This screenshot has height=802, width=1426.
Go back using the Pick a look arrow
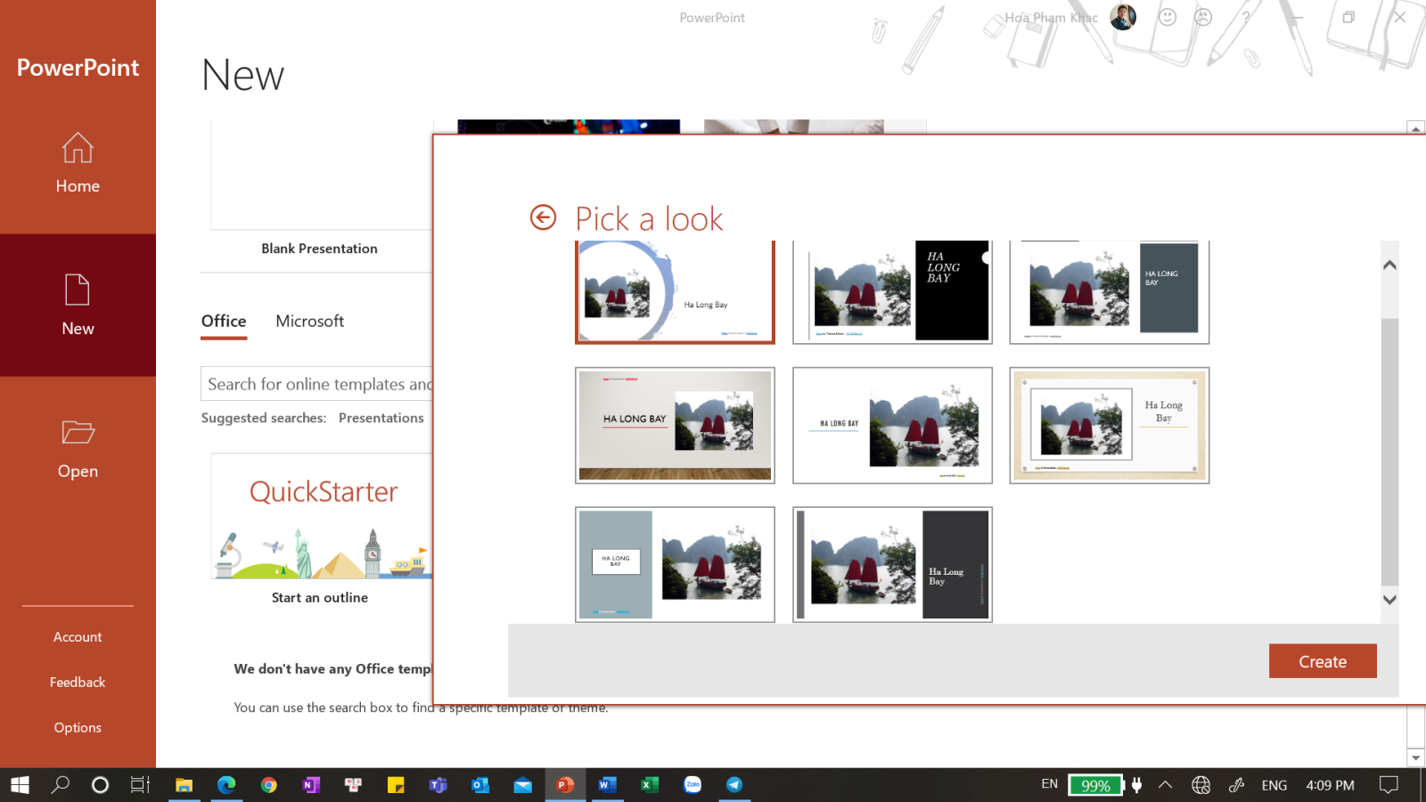click(543, 217)
